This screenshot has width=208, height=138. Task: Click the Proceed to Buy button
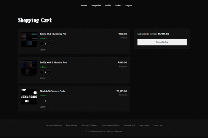162,42
